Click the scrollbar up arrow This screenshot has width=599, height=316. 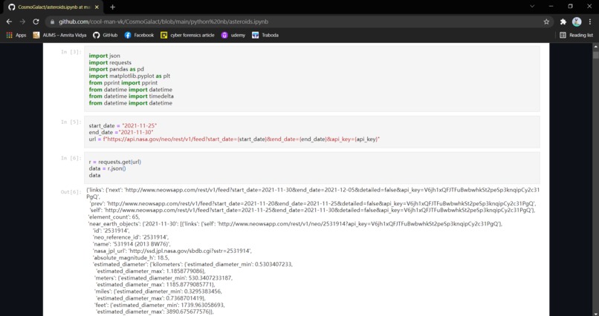click(x=595, y=47)
